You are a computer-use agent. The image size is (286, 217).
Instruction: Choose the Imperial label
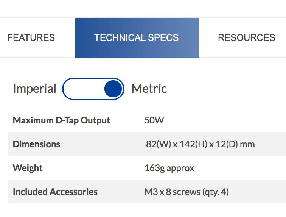click(x=34, y=89)
